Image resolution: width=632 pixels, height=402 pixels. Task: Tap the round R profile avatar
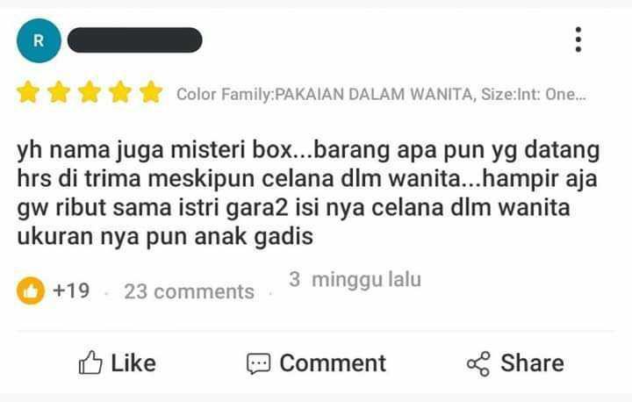(x=39, y=40)
